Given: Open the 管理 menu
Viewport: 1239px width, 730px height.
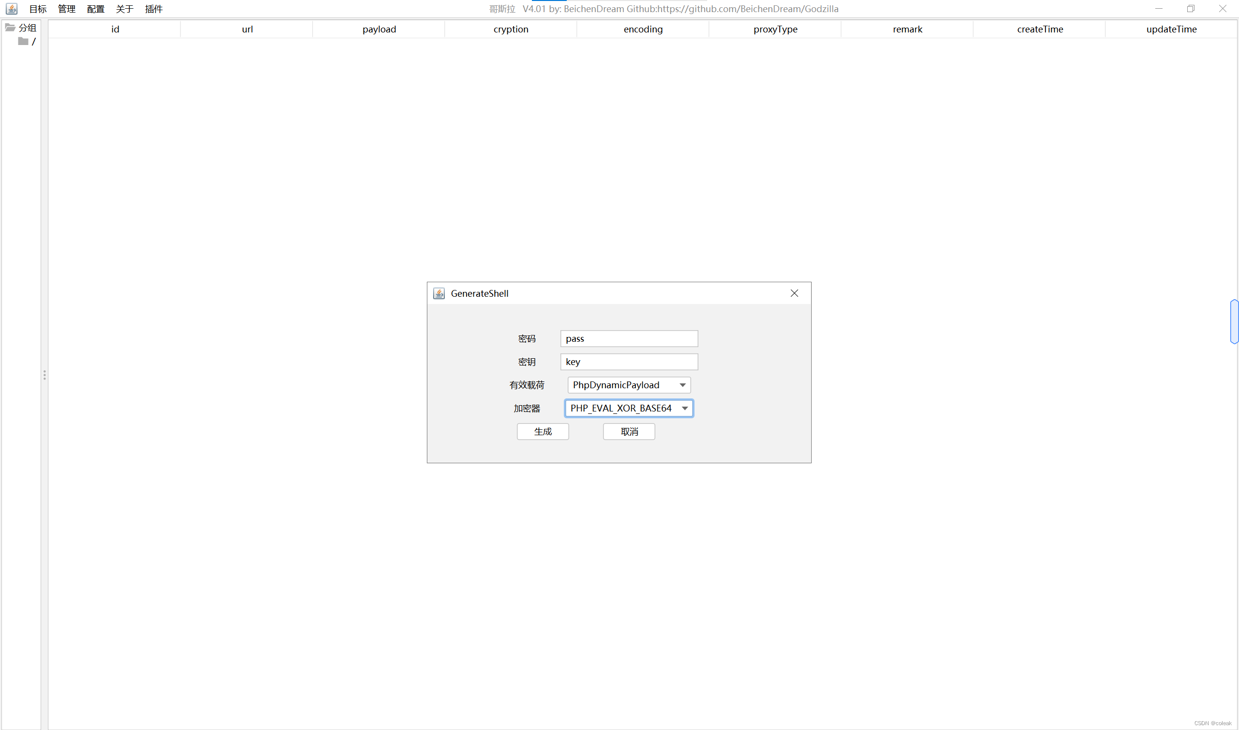Looking at the screenshot, I should pyautogui.click(x=66, y=9).
